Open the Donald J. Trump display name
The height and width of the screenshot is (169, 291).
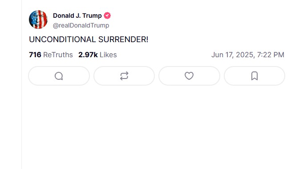point(77,16)
